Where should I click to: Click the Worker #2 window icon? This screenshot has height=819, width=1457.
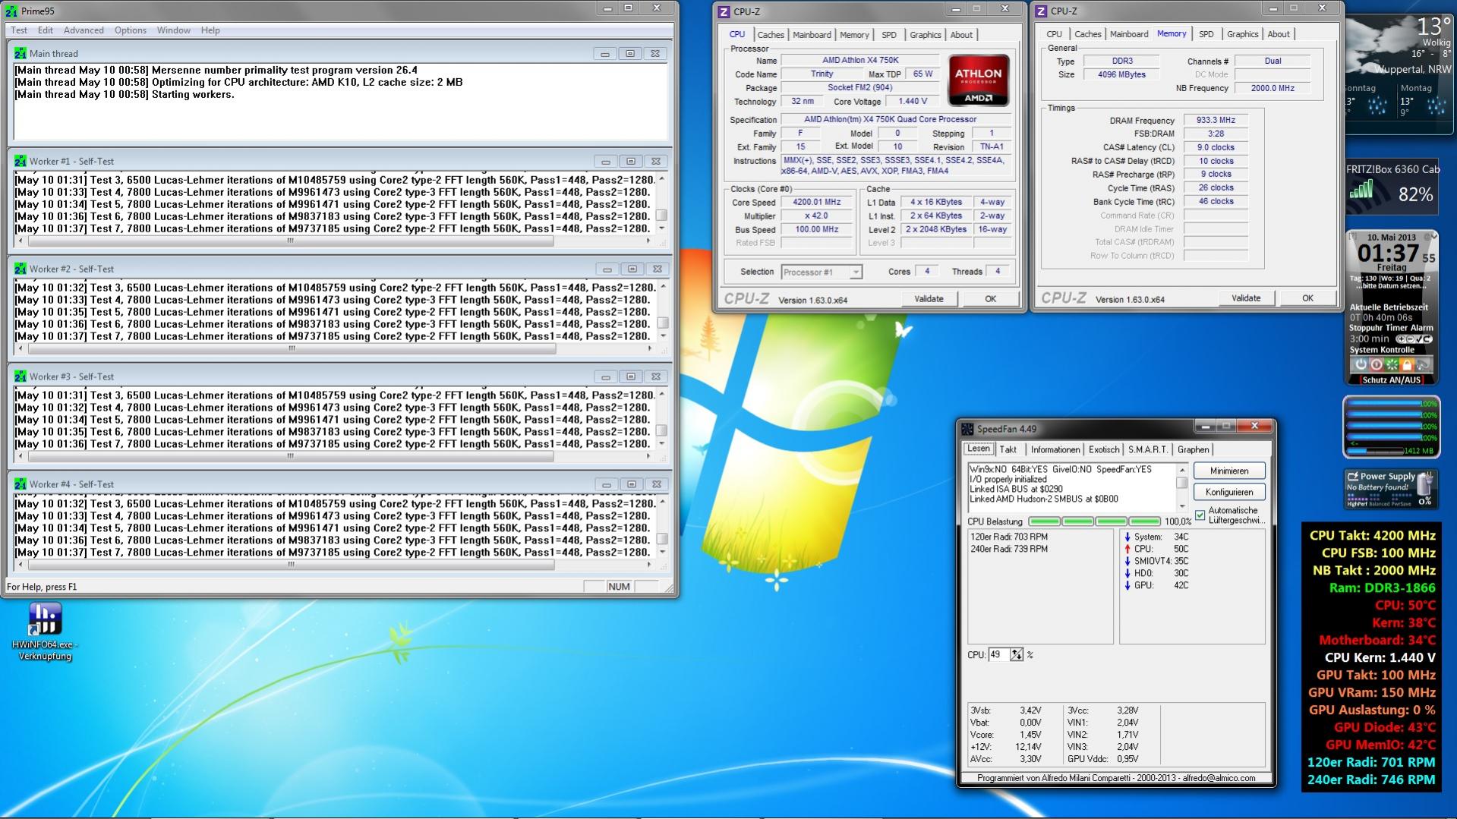click(20, 269)
